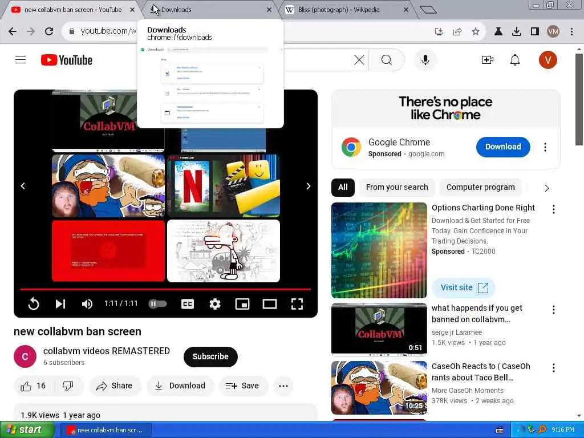Open the VM profile avatar in Chrome

553,32
